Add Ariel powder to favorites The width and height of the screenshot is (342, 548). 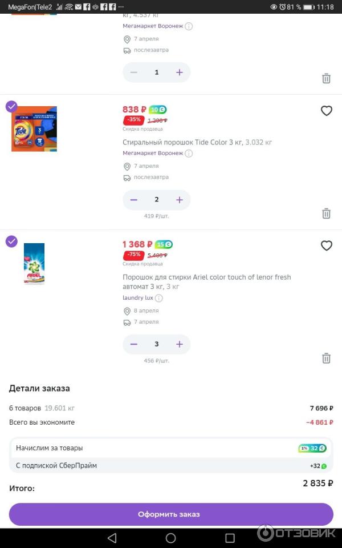pyautogui.click(x=326, y=245)
